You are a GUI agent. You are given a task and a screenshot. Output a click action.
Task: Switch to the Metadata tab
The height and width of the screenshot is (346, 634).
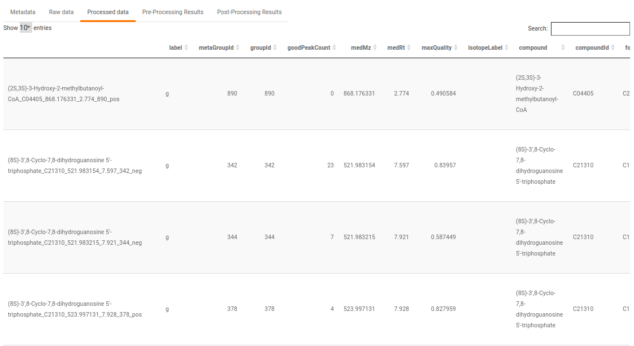[23, 12]
